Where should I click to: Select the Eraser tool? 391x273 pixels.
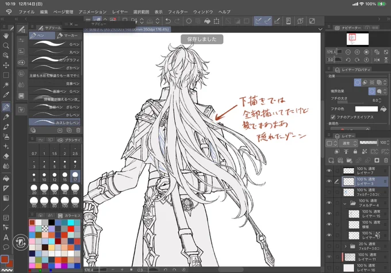click(6, 156)
